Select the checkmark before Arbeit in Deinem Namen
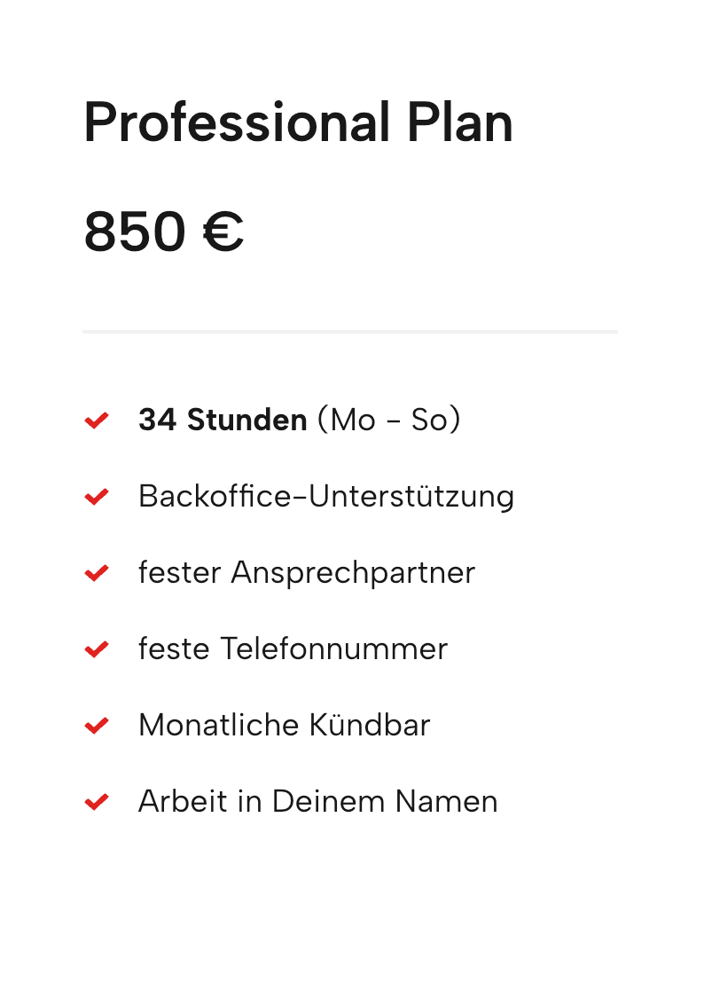The height and width of the screenshot is (1006, 704). coord(96,802)
